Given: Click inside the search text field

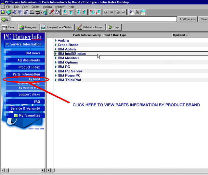Looking at the screenshot, I should click(94, 20).
